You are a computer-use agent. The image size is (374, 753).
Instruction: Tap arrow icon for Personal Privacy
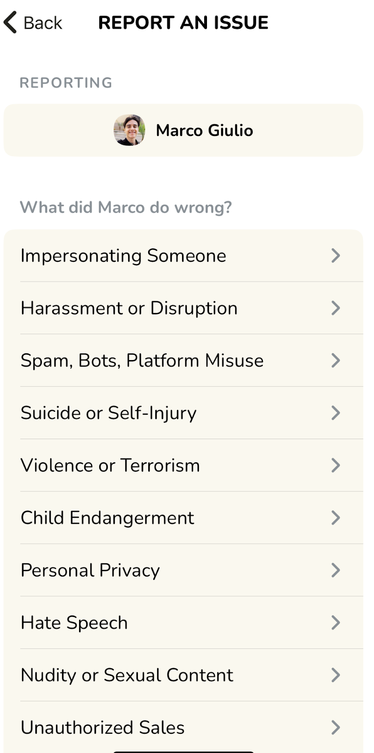click(335, 570)
